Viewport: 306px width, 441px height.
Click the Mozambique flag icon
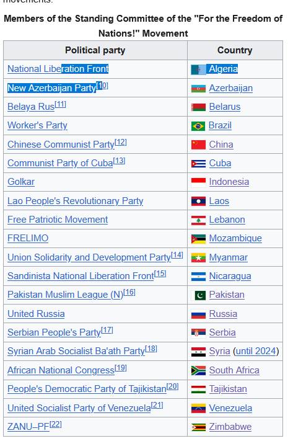point(198,239)
